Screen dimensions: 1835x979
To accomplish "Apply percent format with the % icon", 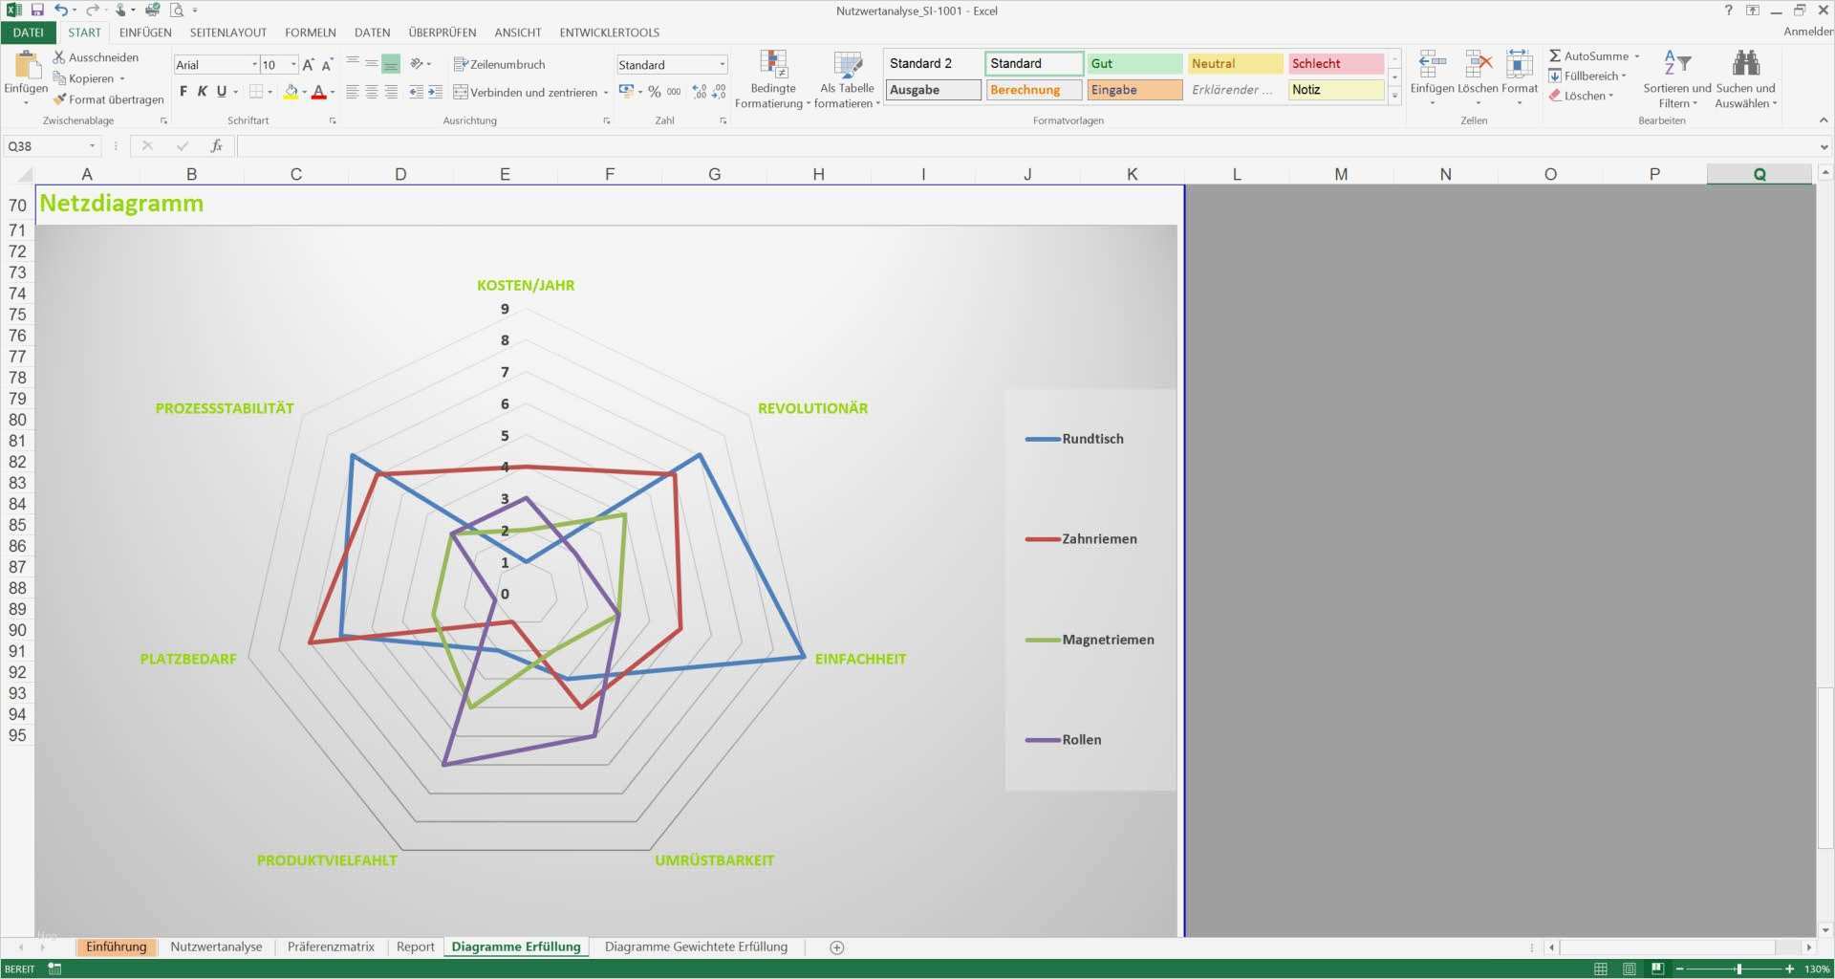I will point(655,92).
